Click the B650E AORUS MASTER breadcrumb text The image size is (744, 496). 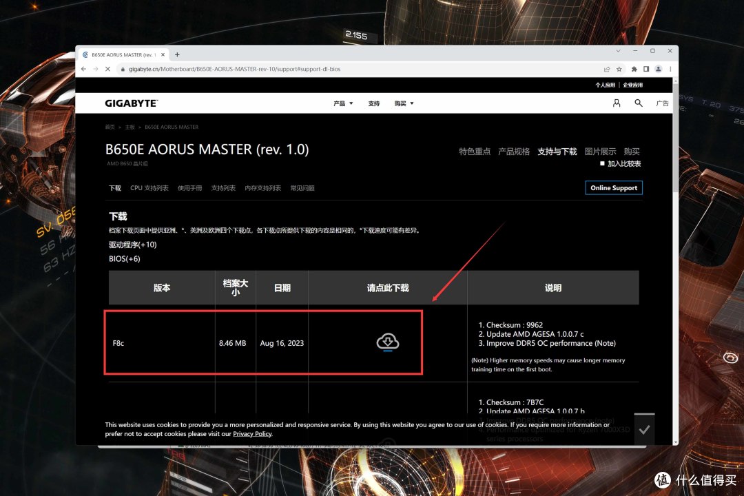(x=172, y=127)
